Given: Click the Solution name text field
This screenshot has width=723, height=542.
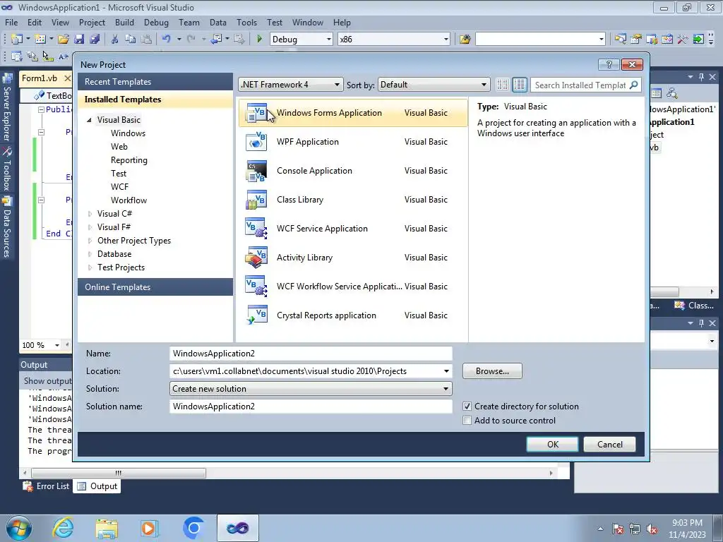Looking at the screenshot, I should 311,406.
